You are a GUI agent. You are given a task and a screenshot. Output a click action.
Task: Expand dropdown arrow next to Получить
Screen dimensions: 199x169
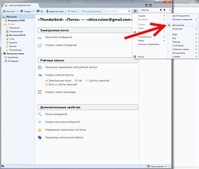point(18,11)
